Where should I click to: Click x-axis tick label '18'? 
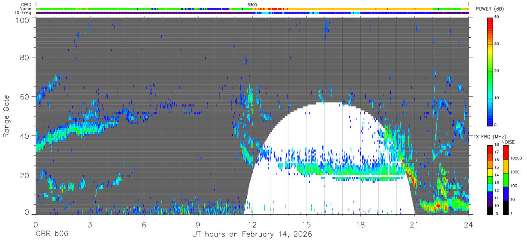360,224
